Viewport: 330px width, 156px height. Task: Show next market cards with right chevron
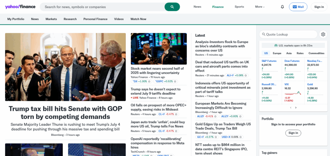296,108
